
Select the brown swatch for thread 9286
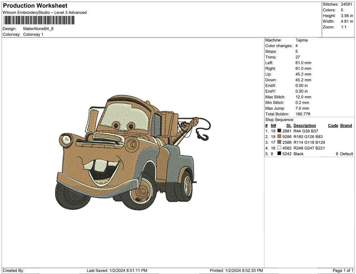tap(279, 137)
